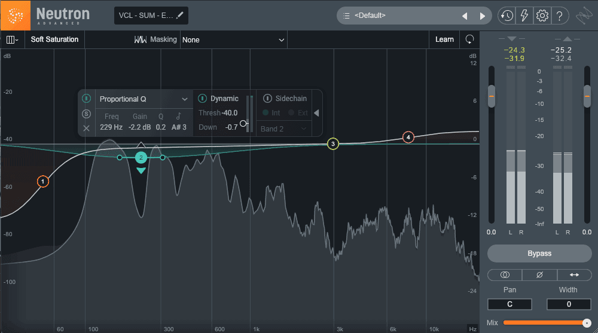Viewport: 598px width, 333px height.
Task: Click the -2.2 dB gain value
Action: point(139,127)
